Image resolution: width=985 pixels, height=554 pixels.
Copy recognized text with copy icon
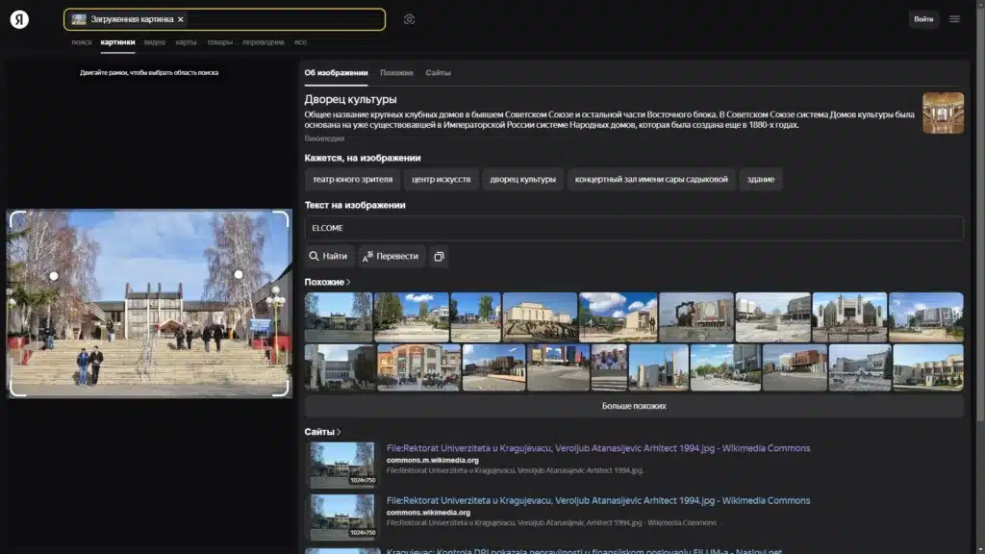click(x=439, y=256)
